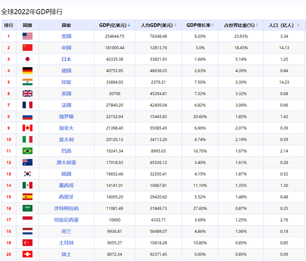Image resolution: width=306 pixels, height=261 pixels.
Task: Sort by GDP增长率 column arrow
Action: 212,25
